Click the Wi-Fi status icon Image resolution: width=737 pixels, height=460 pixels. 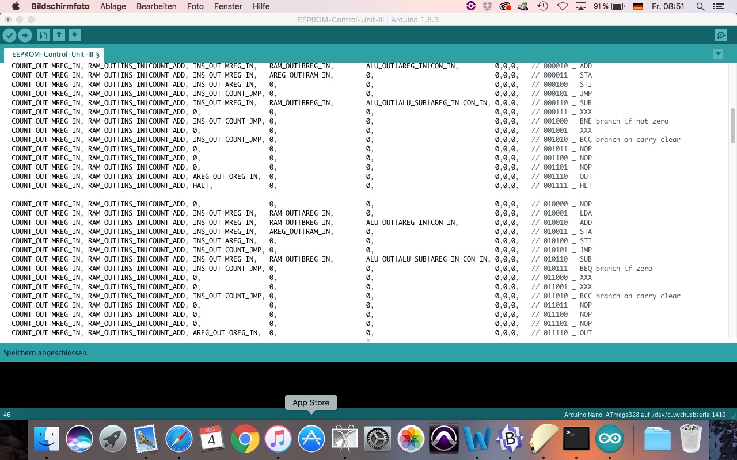(562, 6)
